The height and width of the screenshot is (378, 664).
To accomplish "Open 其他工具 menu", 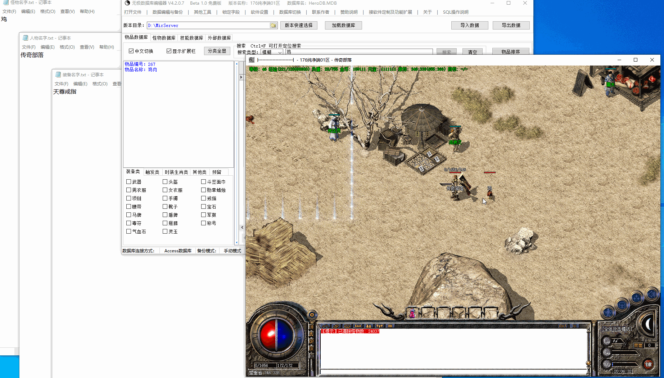I will (x=203, y=12).
